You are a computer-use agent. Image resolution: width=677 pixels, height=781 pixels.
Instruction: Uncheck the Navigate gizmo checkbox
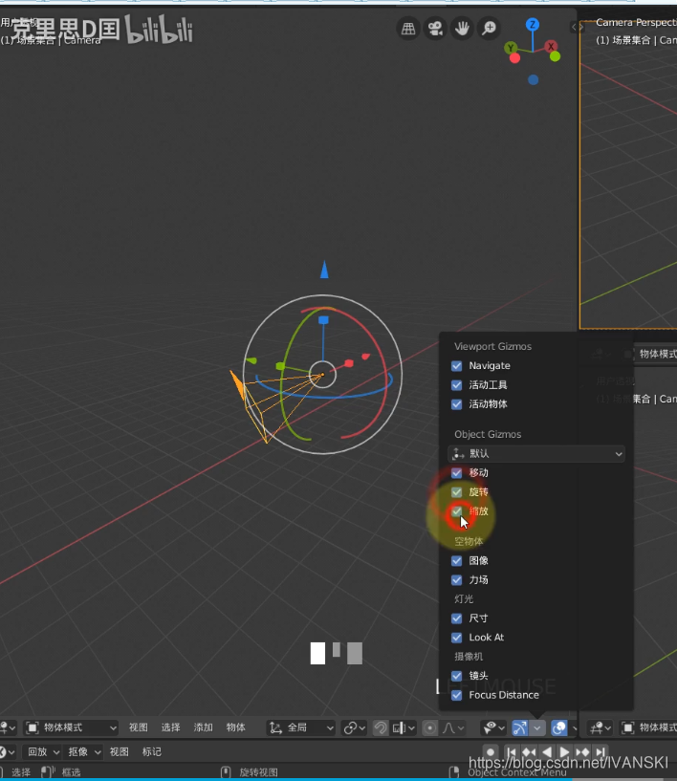(456, 366)
